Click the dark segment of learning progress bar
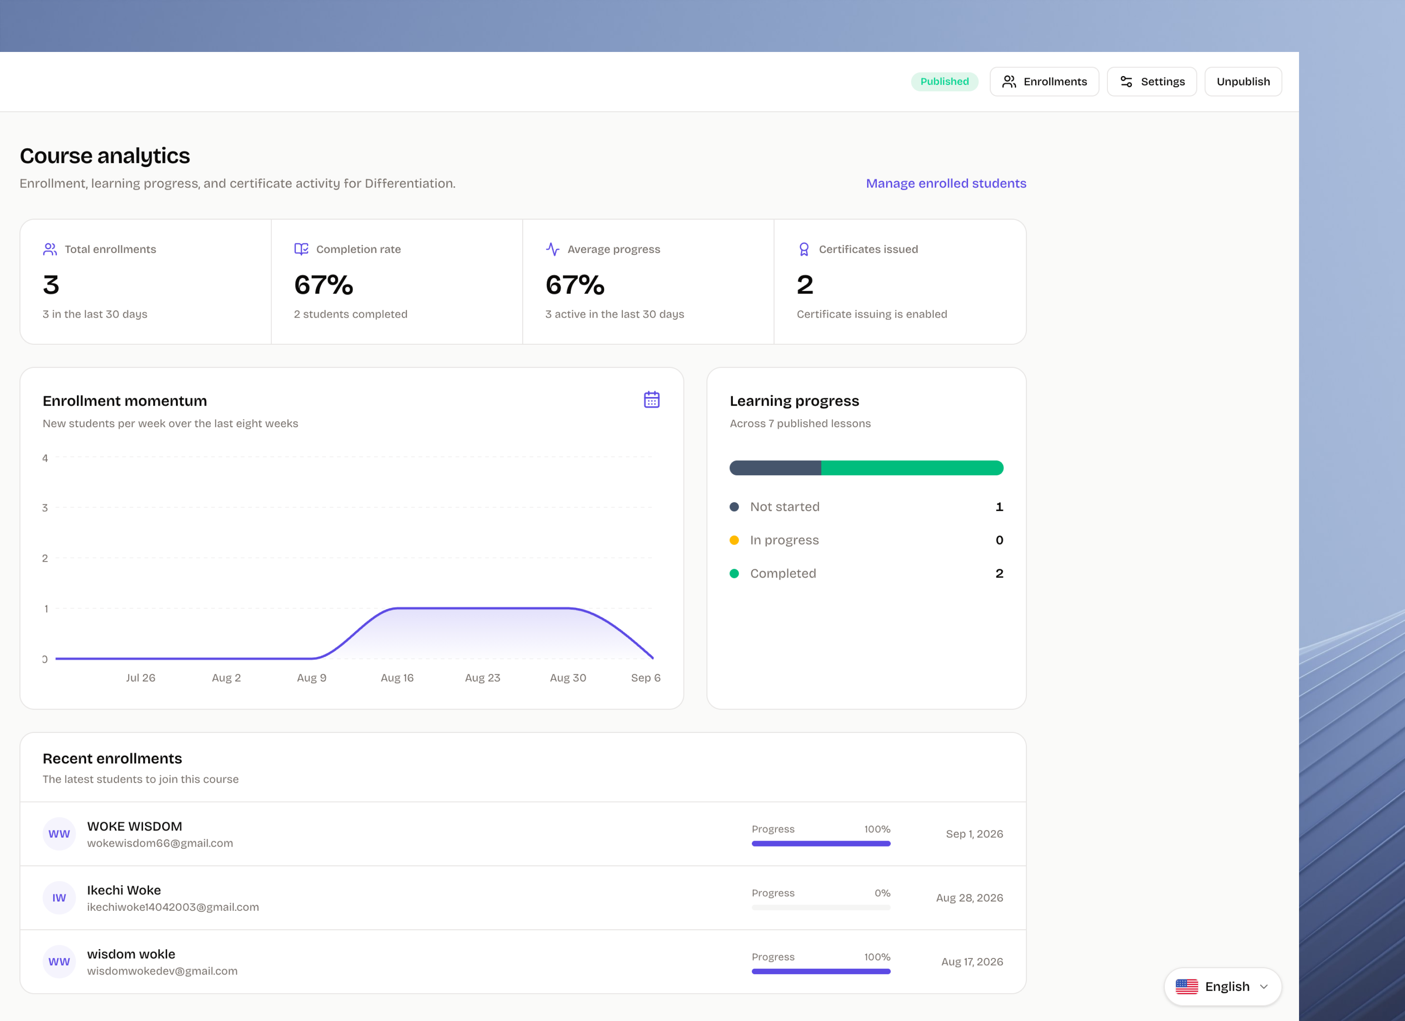The height and width of the screenshot is (1021, 1405). coord(775,468)
